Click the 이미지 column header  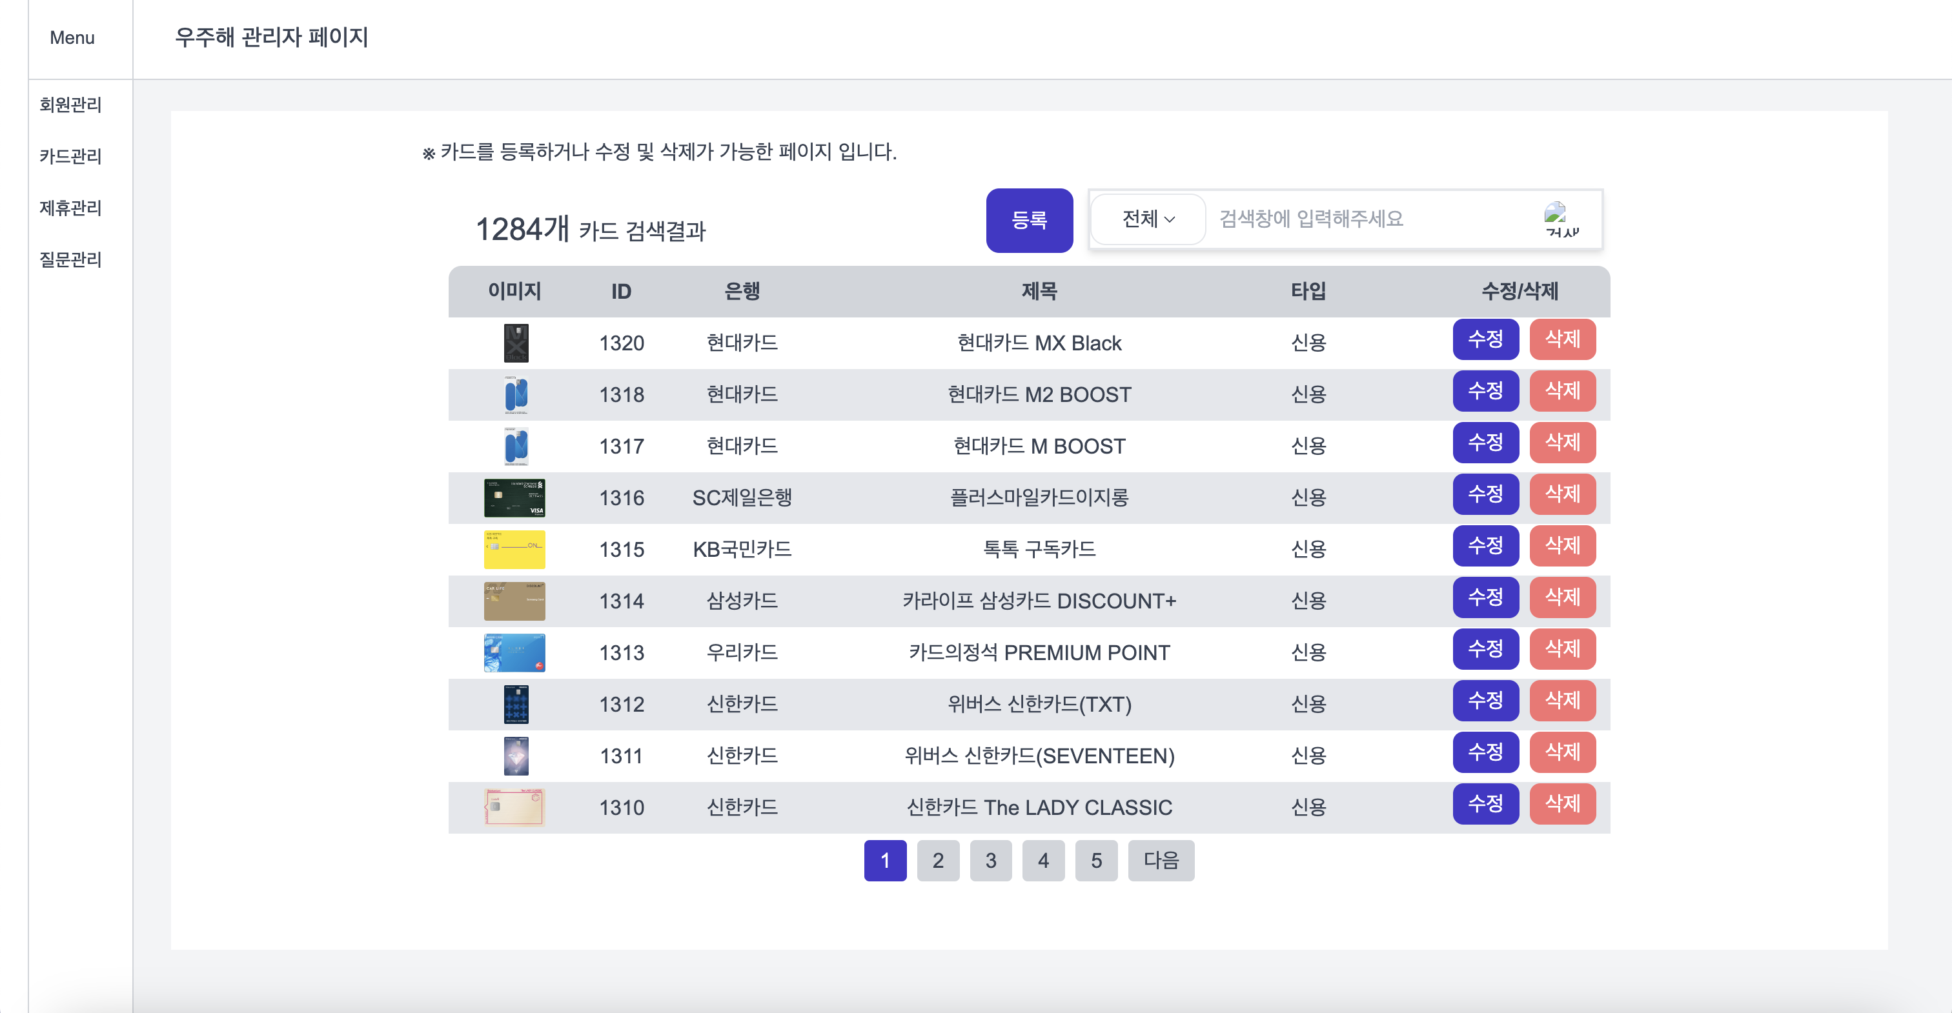point(514,291)
